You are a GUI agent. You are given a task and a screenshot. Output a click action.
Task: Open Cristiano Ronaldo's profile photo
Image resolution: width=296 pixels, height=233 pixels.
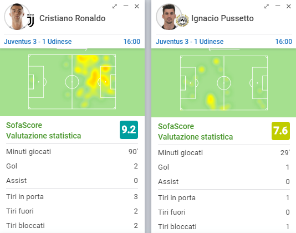coord(17,17)
